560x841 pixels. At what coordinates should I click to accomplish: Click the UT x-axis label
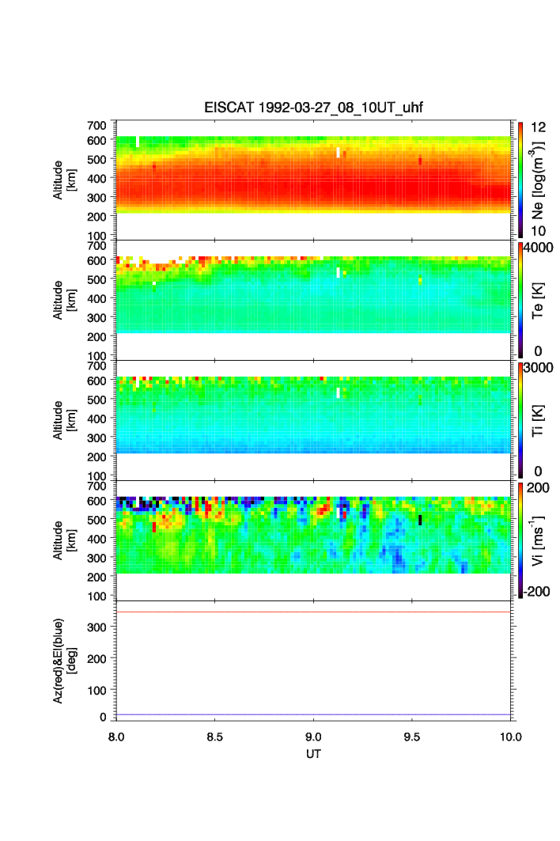coord(313,753)
